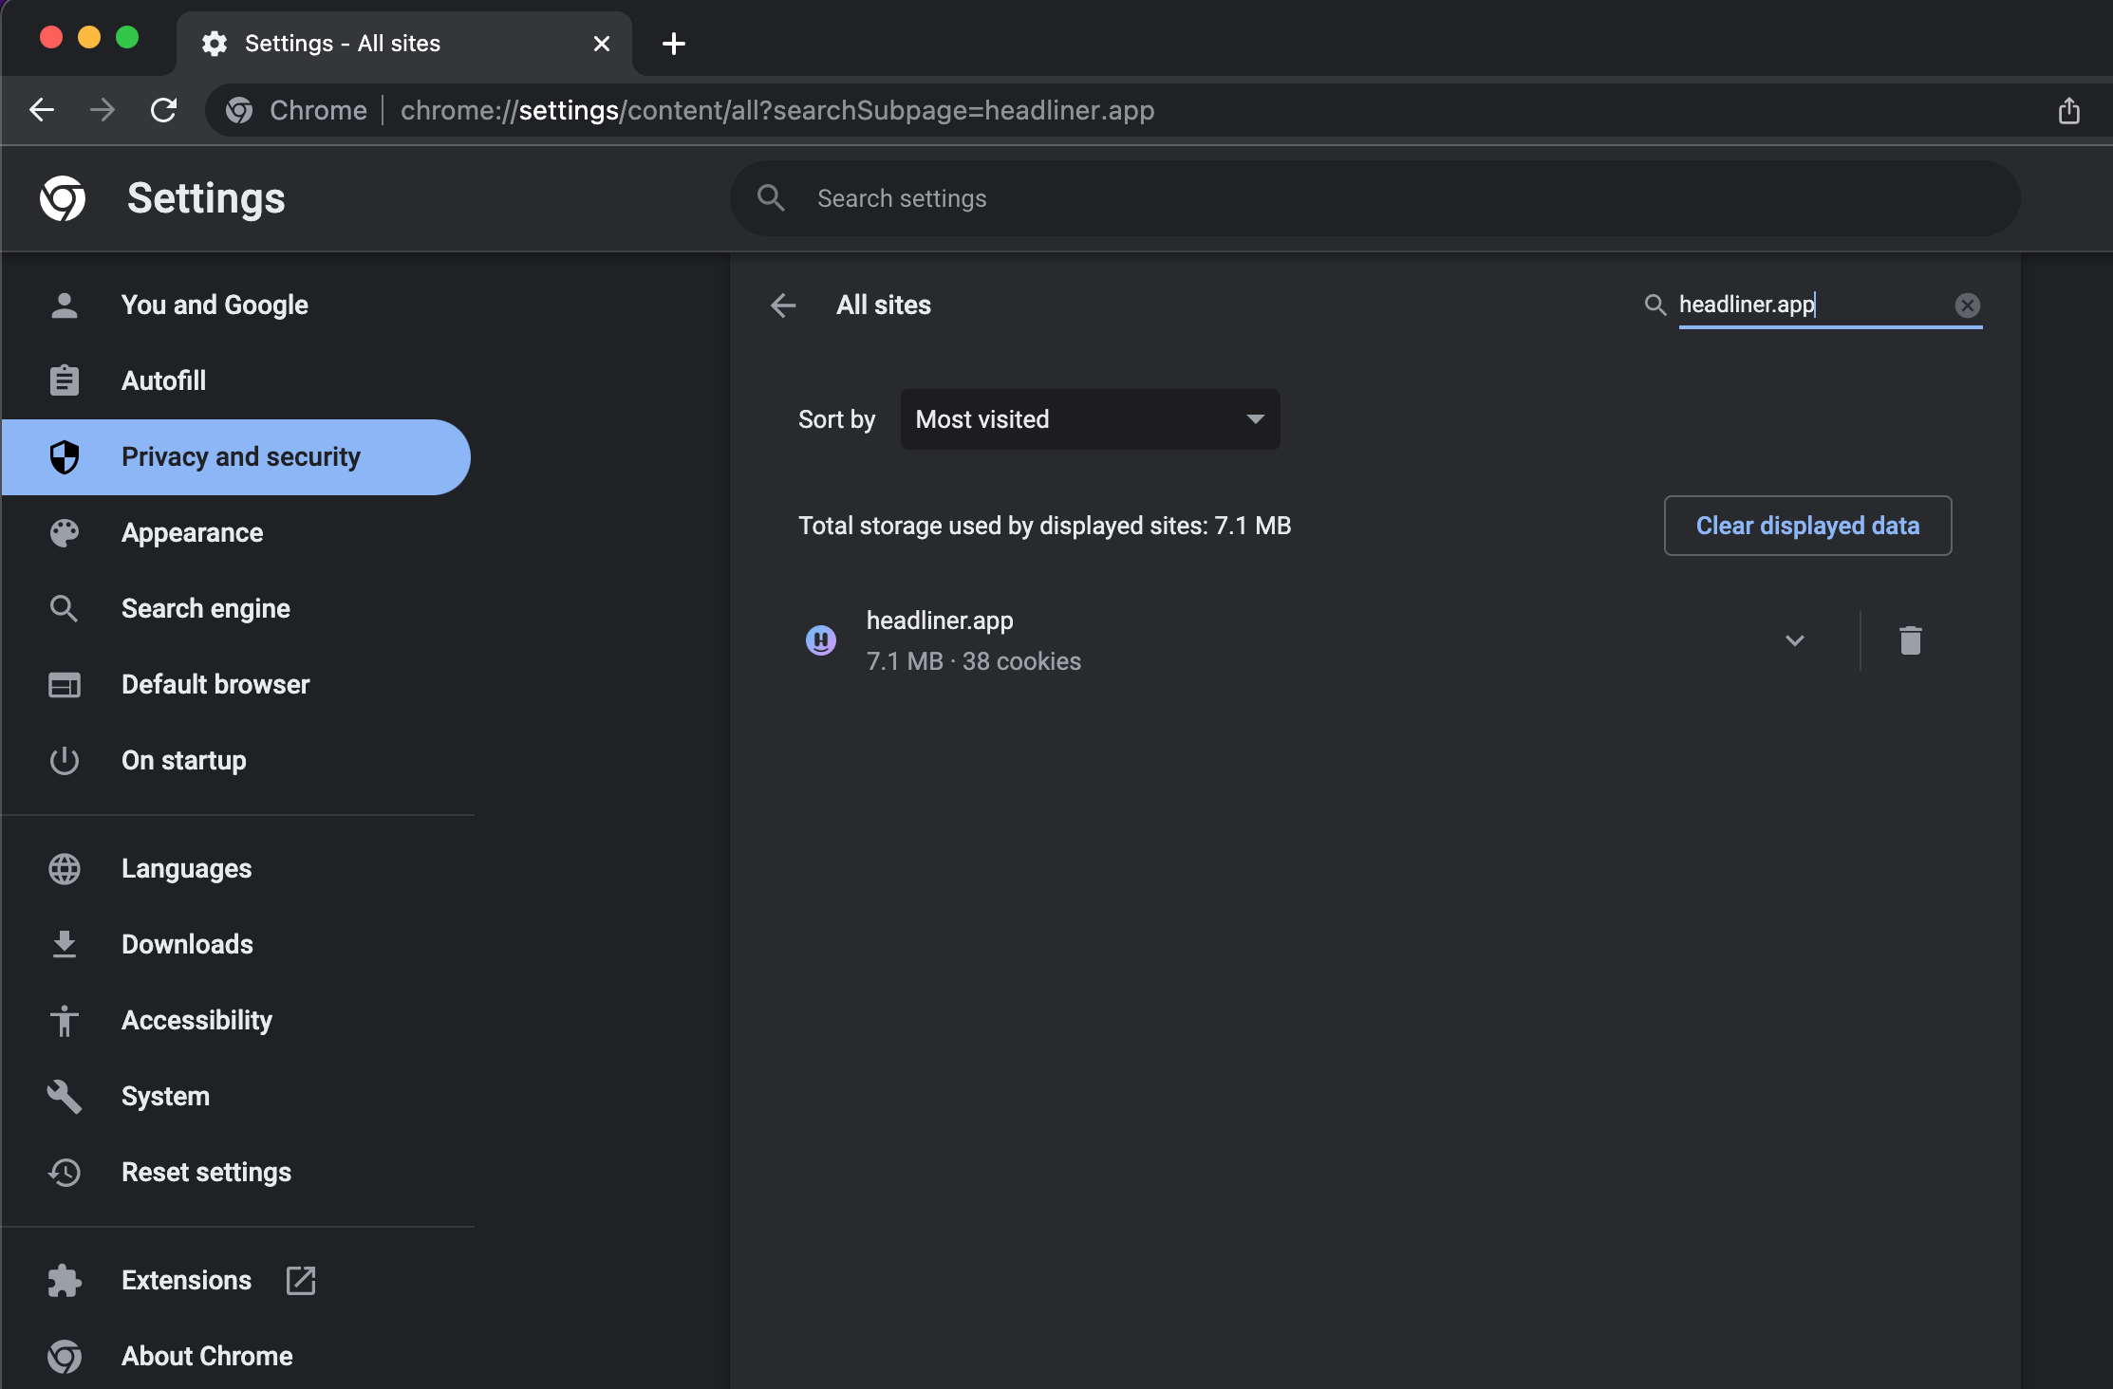Reload the settings page
Screen dimensions: 2113x1389
click(x=163, y=110)
